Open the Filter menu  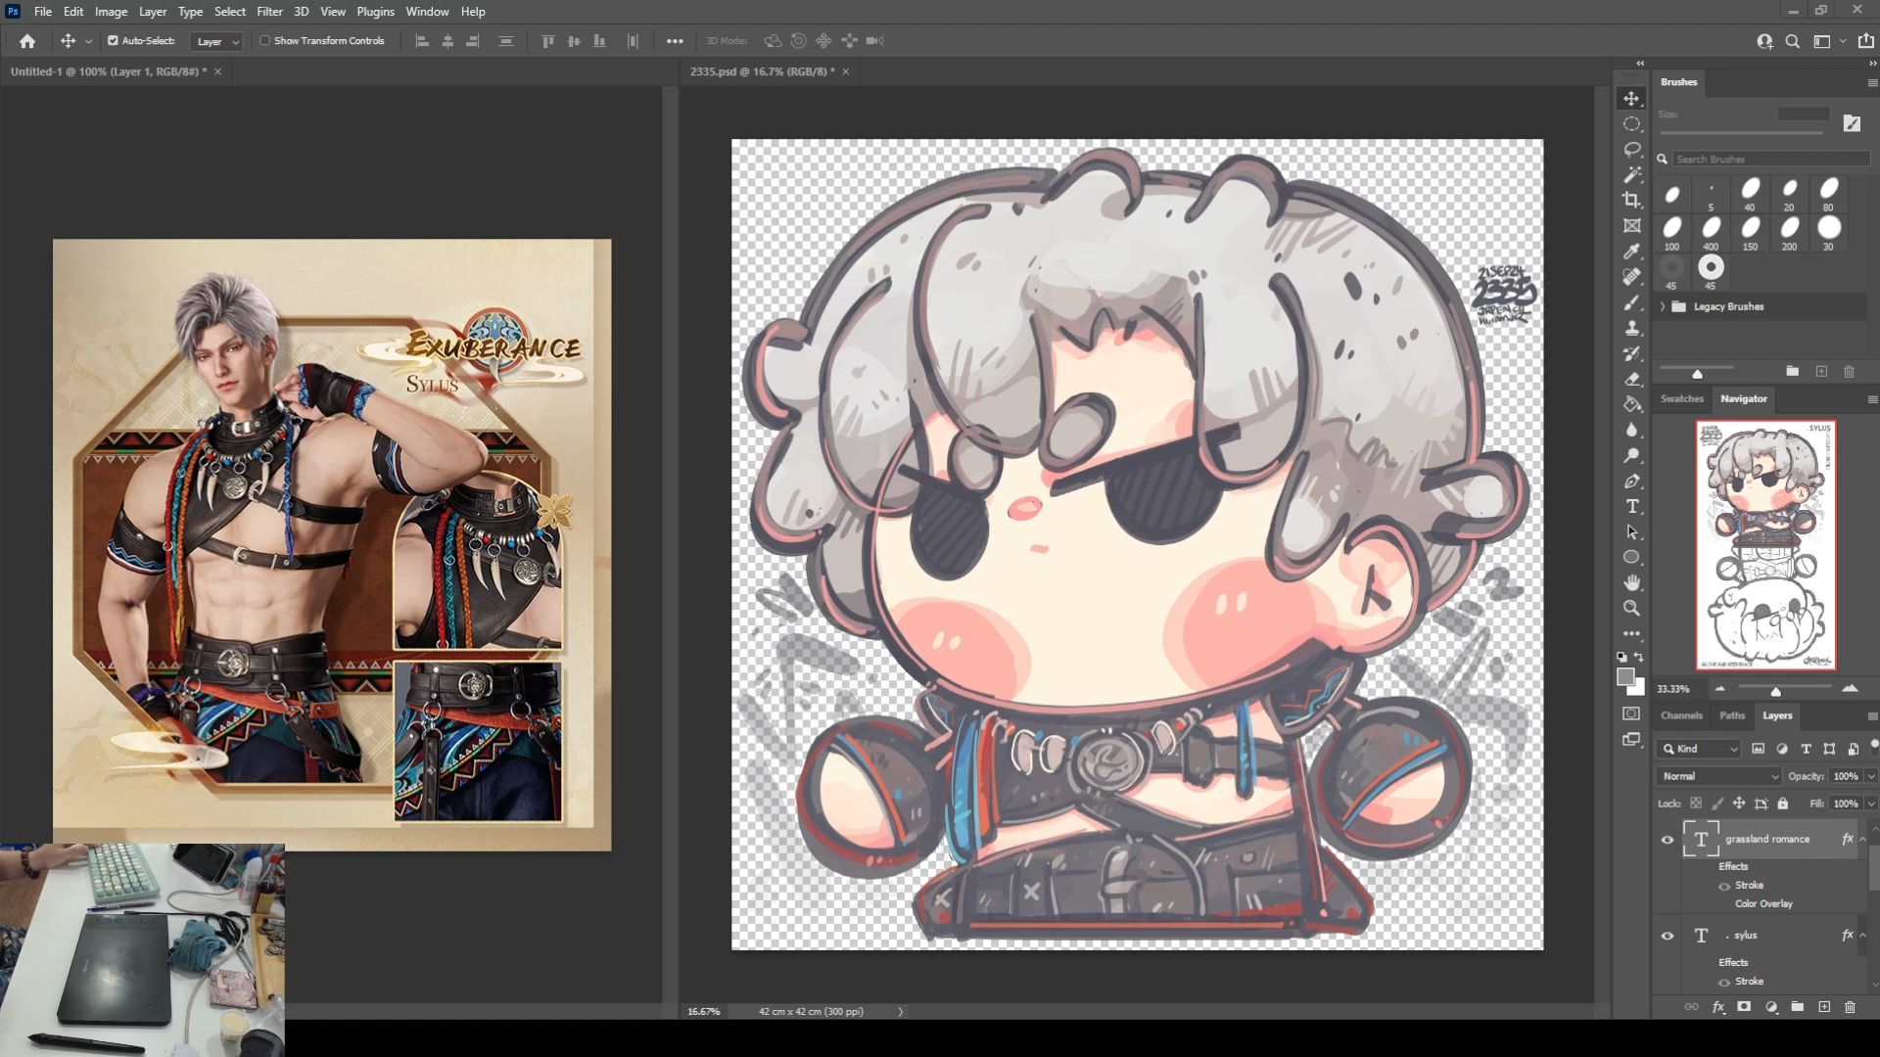269,12
